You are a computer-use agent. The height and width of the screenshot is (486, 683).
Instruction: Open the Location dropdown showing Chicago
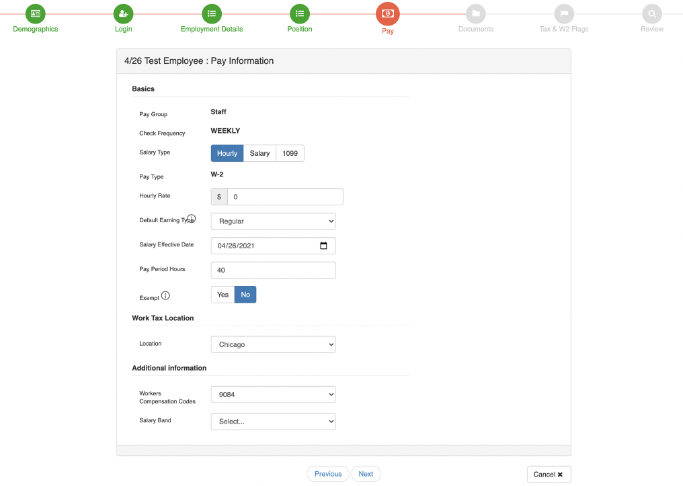pos(273,344)
